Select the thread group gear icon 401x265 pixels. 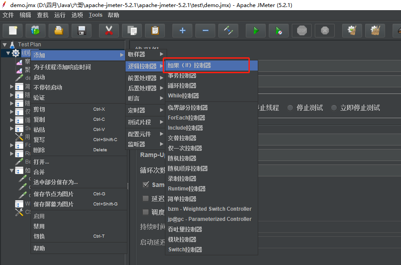pyautogui.click(x=15, y=53)
